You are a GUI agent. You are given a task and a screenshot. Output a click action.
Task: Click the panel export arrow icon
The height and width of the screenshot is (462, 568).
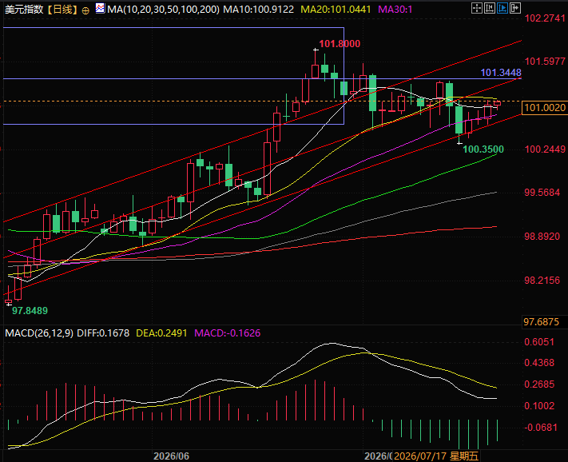514,8
